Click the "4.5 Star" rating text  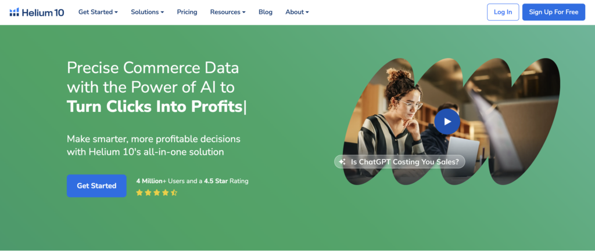(216, 181)
